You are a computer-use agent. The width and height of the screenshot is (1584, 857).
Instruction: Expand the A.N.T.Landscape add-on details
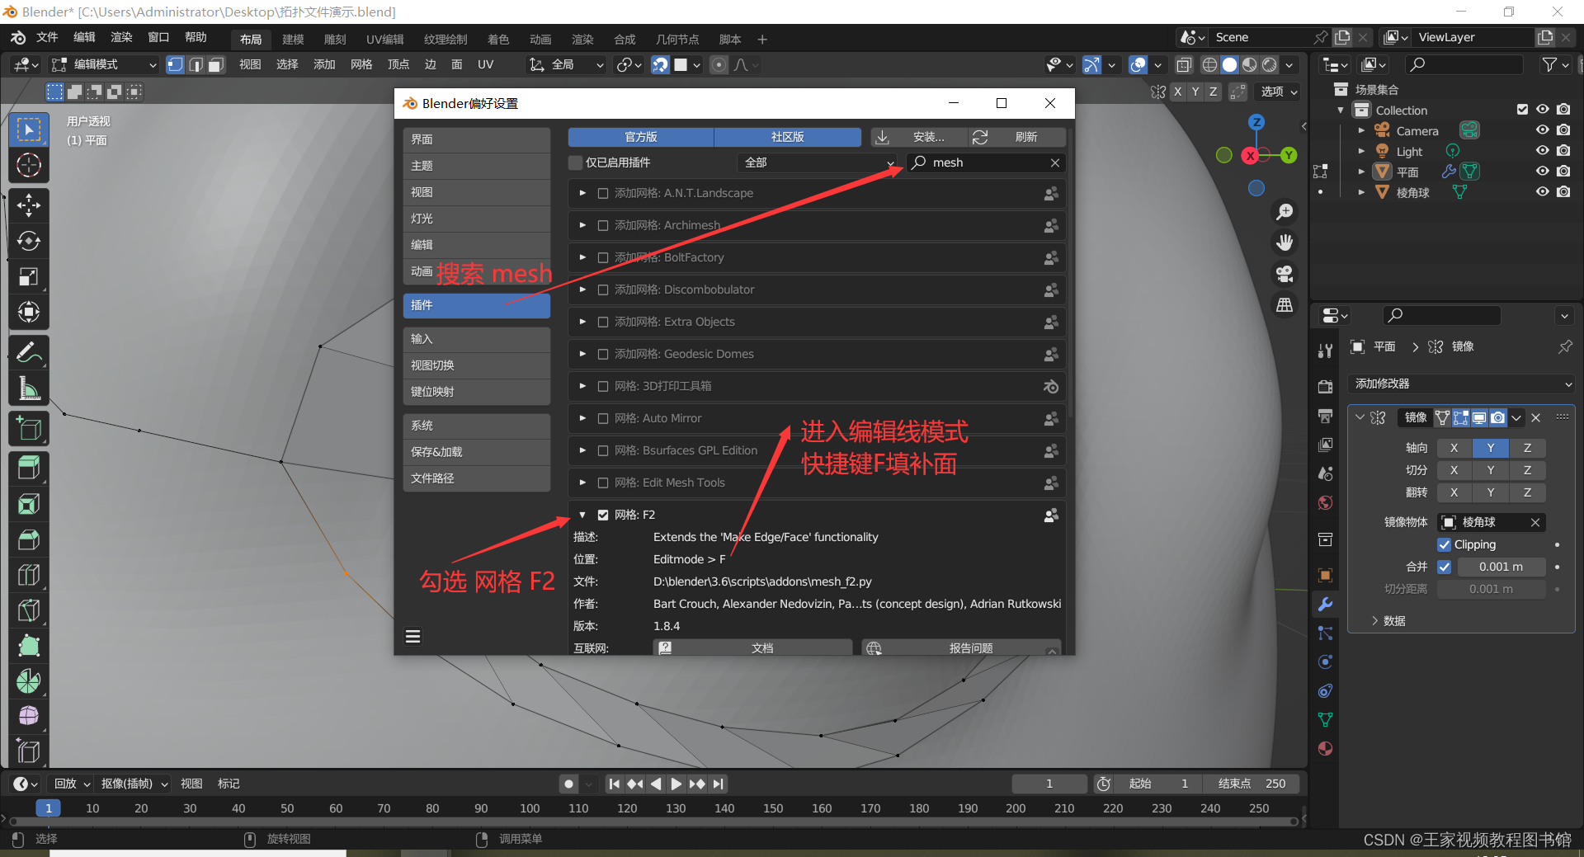(x=582, y=193)
